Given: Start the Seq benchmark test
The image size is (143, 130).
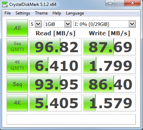Looking at the screenshot, I should click(x=17, y=84).
